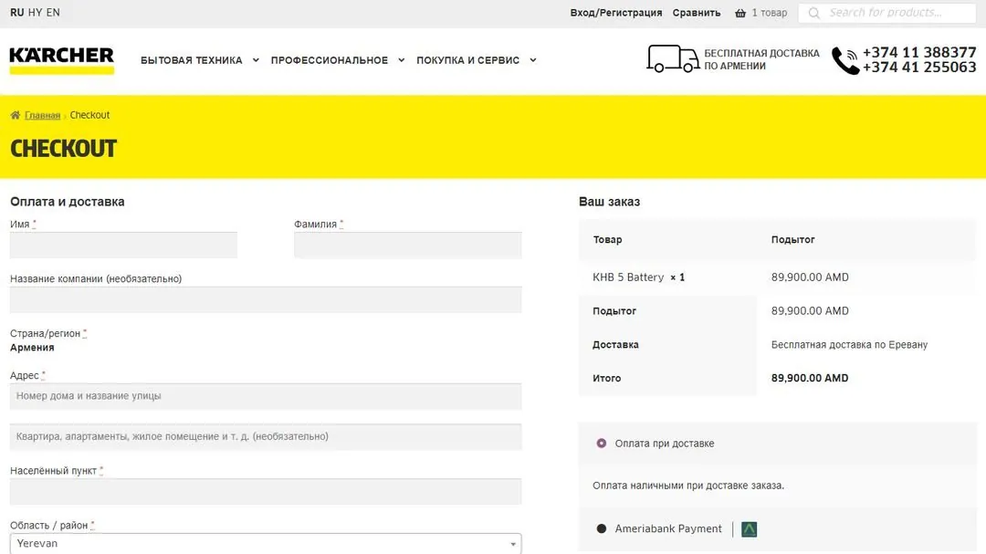This screenshot has height=554, width=986.
Task: Switch language to EN
Action: point(53,13)
